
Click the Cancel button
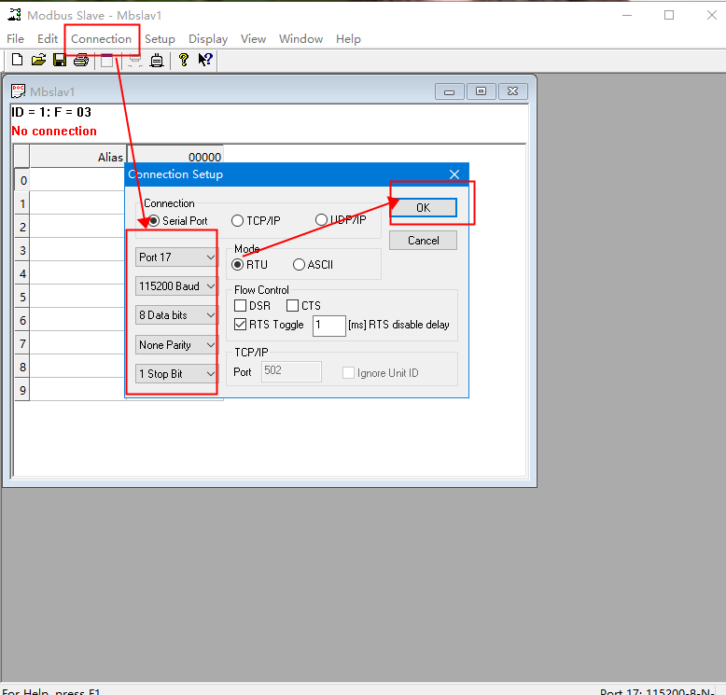click(423, 241)
